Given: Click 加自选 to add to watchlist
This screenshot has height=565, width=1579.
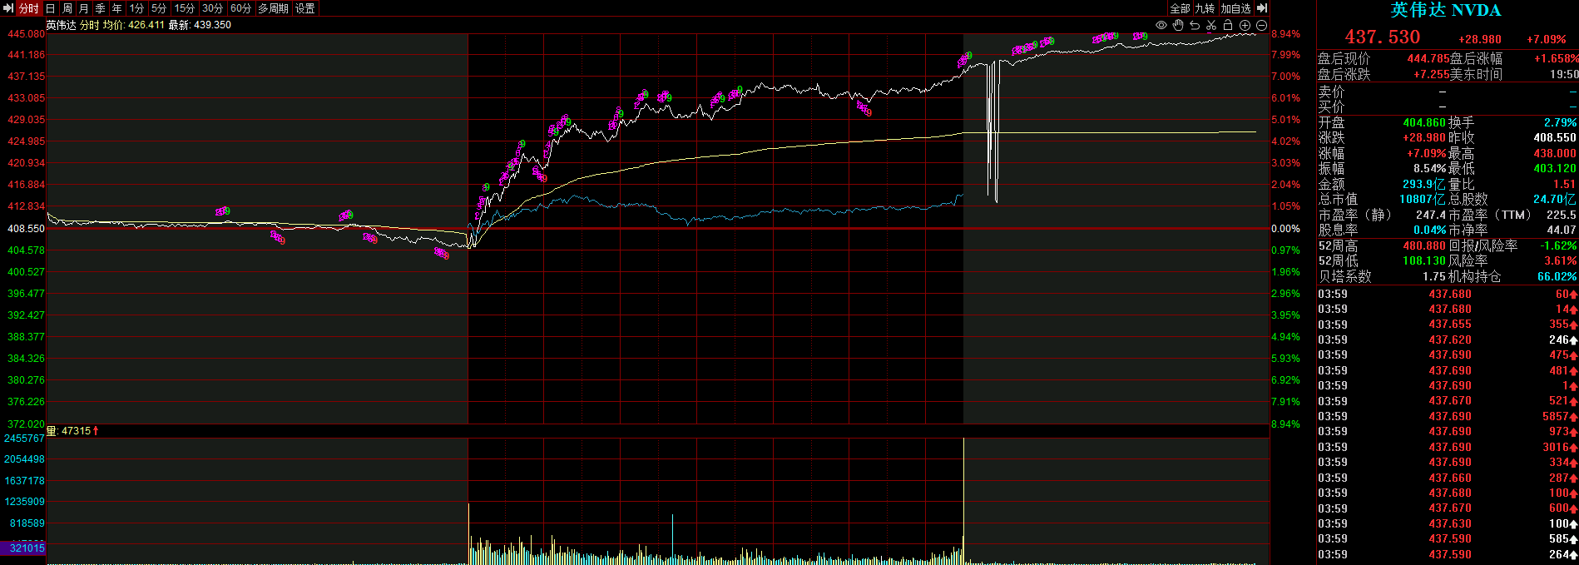Looking at the screenshot, I should 1235,8.
